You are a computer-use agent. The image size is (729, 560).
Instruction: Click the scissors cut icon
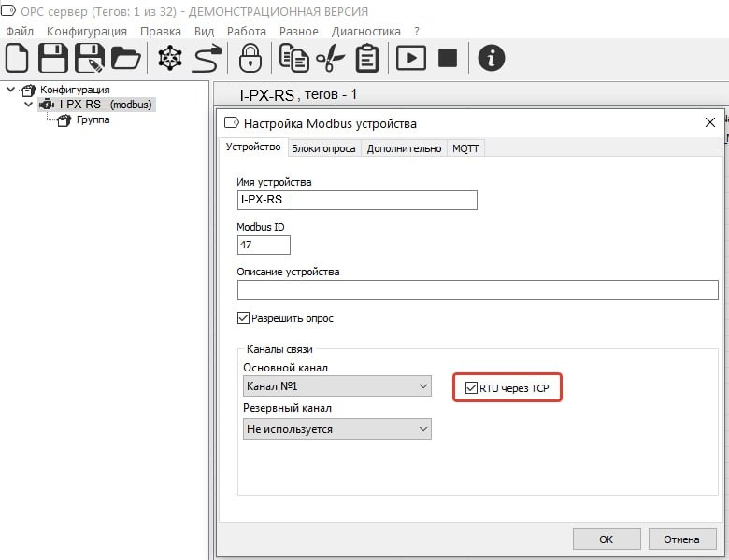click(330, 58)
